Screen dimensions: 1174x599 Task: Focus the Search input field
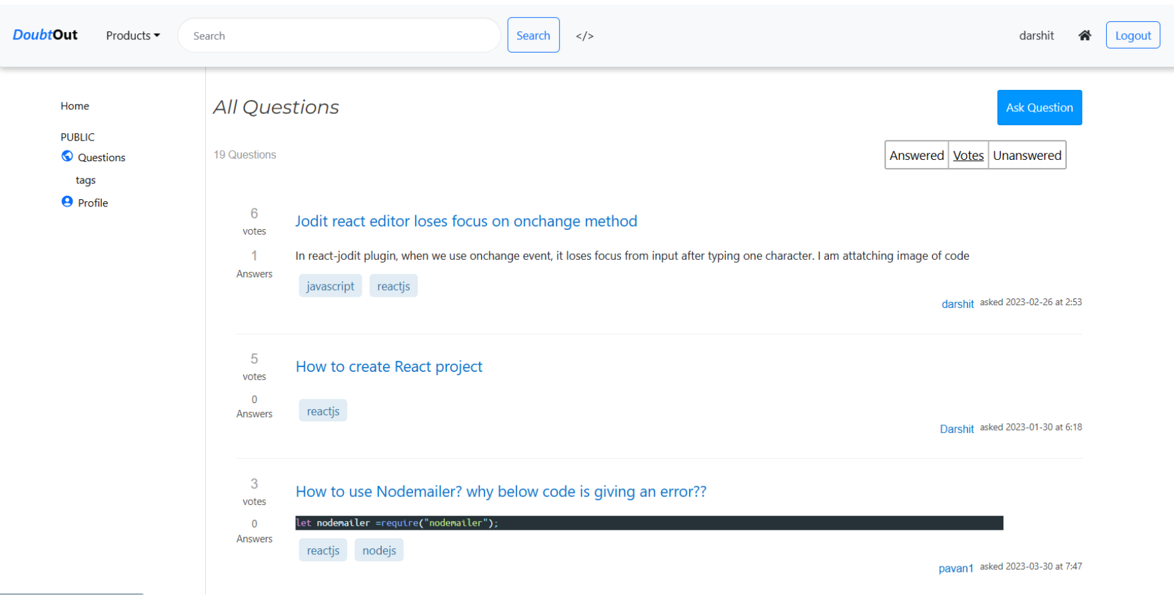pyautogui.click(x=339, y=35)
